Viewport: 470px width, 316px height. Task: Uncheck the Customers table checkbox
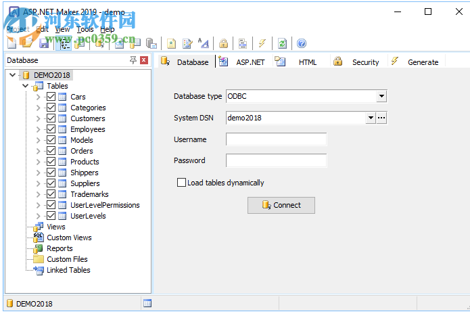pyautogui.click(x=51, y=118)
